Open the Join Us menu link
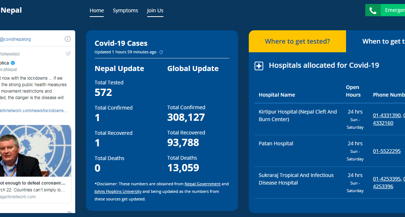The height and width of the screenshot is (217, 405). coord(155,10)
